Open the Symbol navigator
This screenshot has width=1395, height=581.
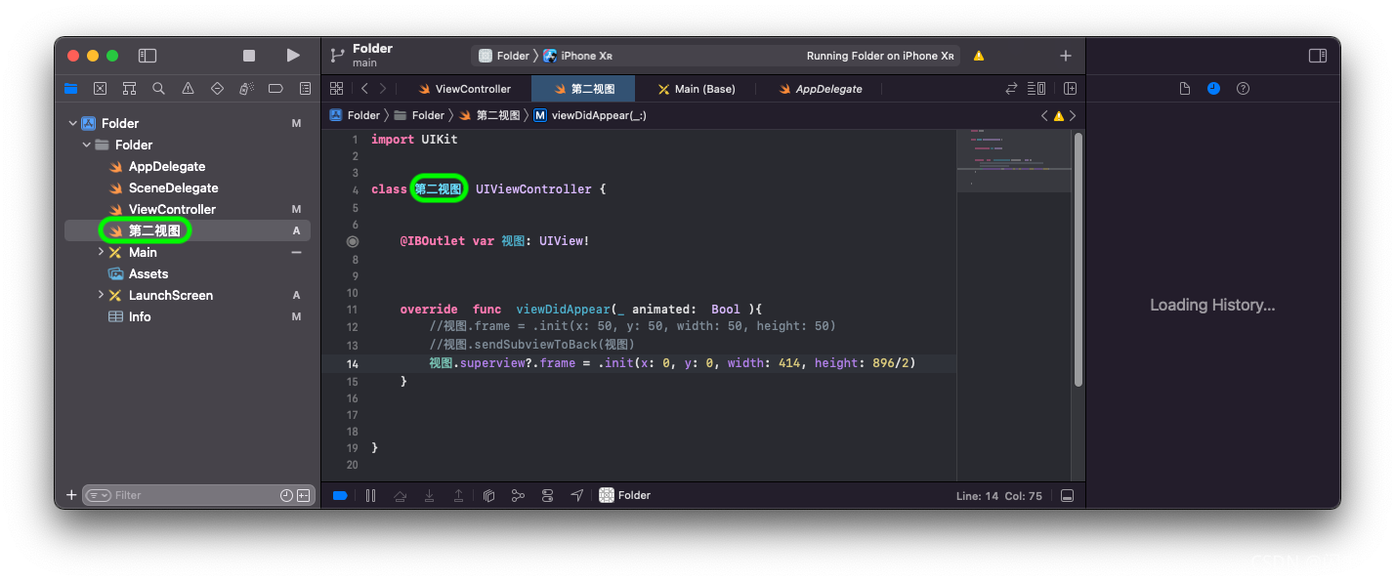129,89
